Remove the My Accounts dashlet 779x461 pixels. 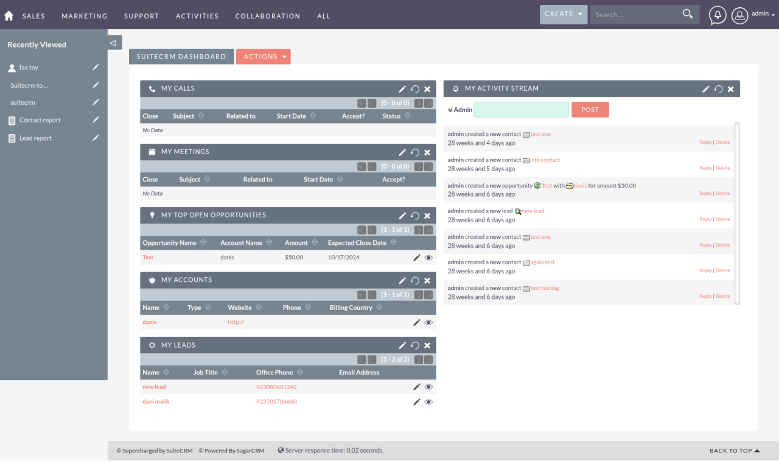coord(427,281)
